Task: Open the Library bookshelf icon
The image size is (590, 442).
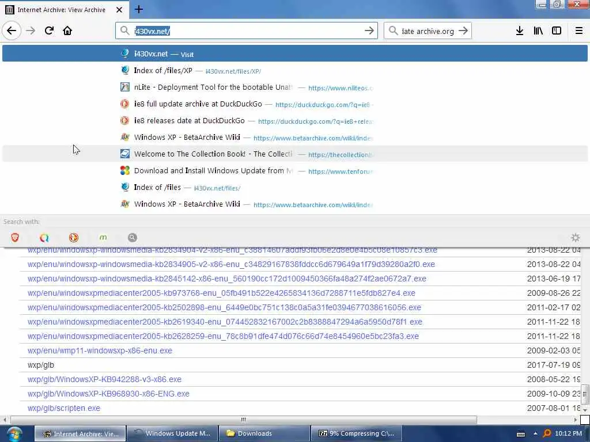Action: pos(538,31)
